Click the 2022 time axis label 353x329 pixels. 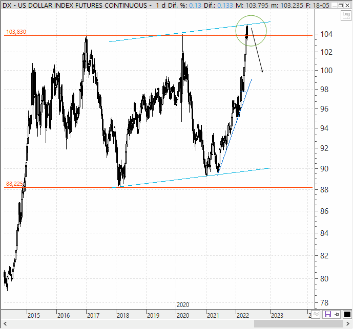(x=243, y=316)
